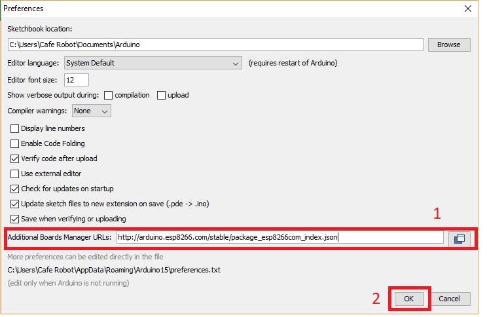Uncheck Save when verifying or uploading
Viewport: 487px width, 317px height.
(14, 219)
